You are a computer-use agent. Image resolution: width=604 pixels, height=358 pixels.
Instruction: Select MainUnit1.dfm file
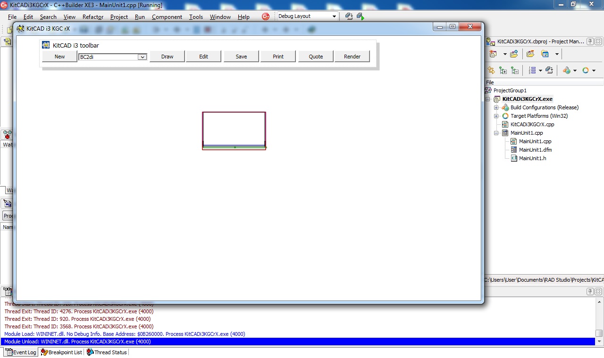point(535,150)
